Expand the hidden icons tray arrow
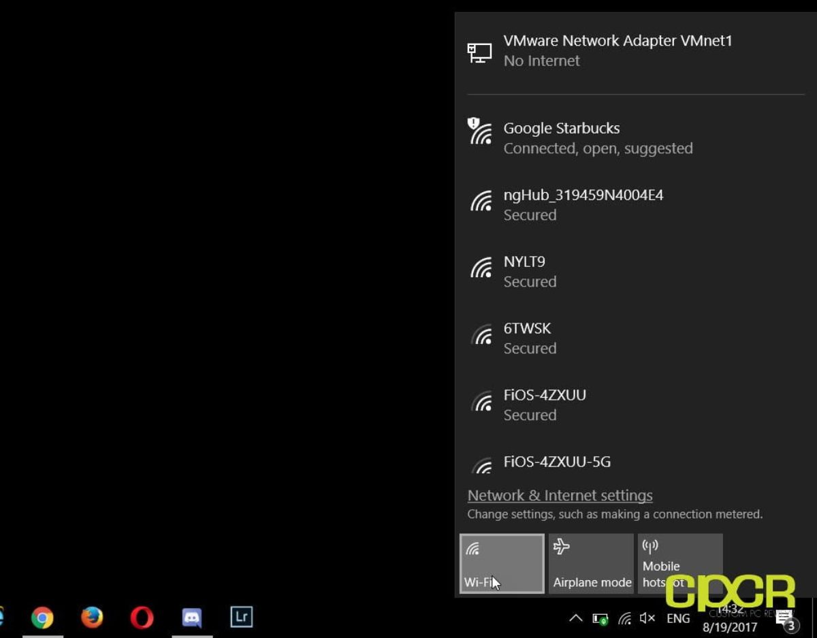Viewport: 817px width, 638px height. pyautogui.click(x=575, y=618)
